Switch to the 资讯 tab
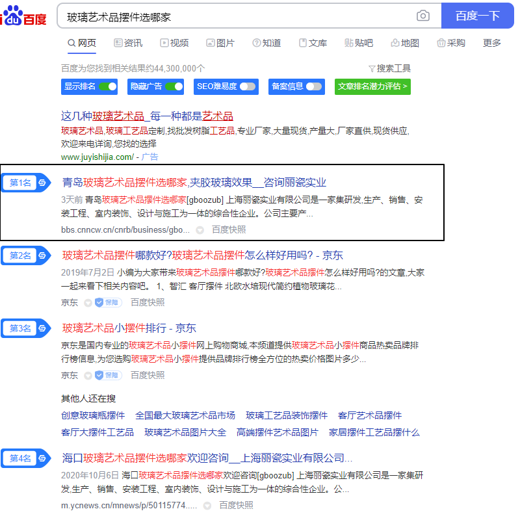Viewport: 520px width, 520px height. [128, 43]
